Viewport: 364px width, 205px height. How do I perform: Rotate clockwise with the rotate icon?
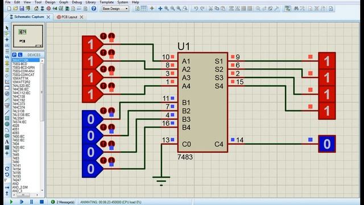tap(7, 169)
